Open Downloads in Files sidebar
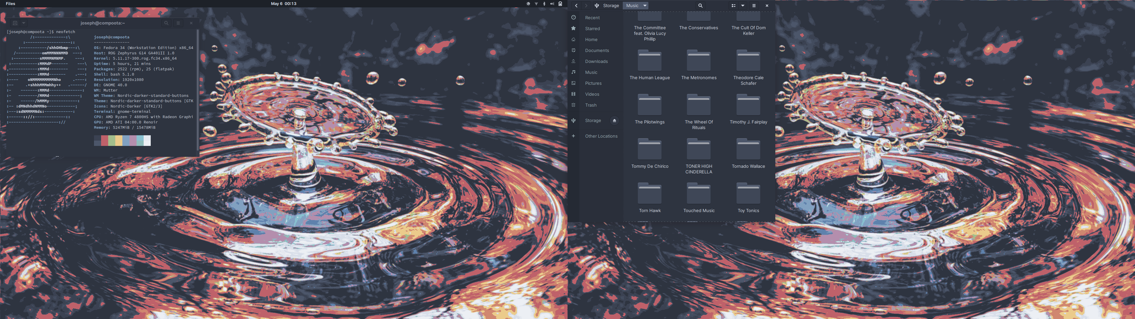Image resolution: width=1135 pixels, height=319 pixels. click(x=596, y=61)
